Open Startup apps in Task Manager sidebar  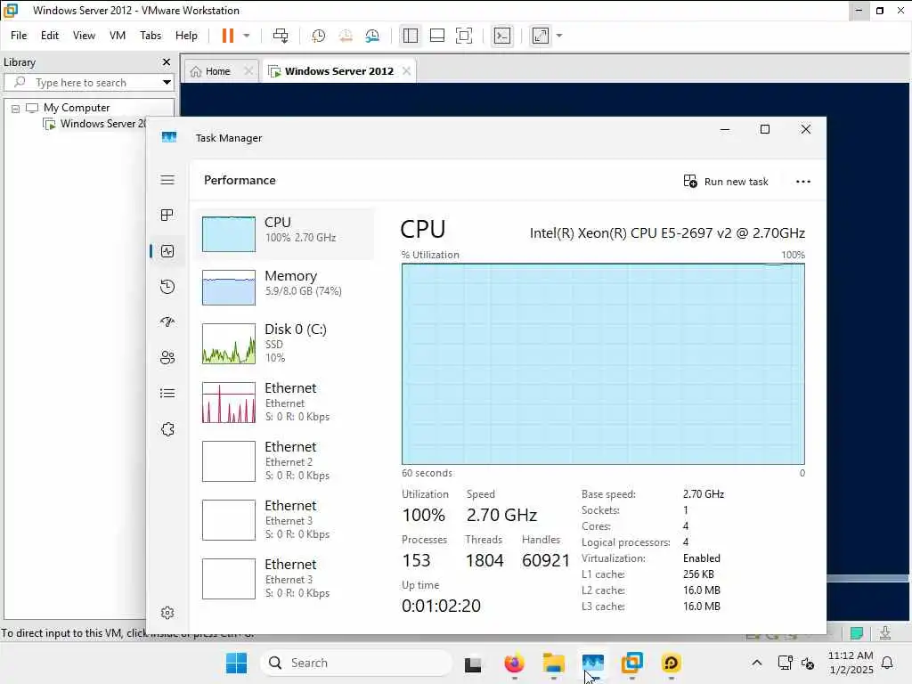(167, 322)
